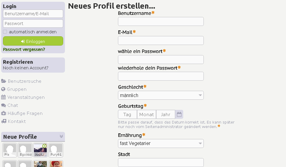Focus the Benutzername registration field

161,21
